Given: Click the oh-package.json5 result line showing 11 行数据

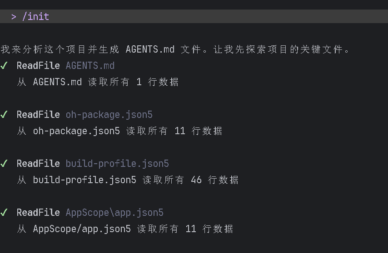Looking at the screenshot, I should (x=119, y=131).
